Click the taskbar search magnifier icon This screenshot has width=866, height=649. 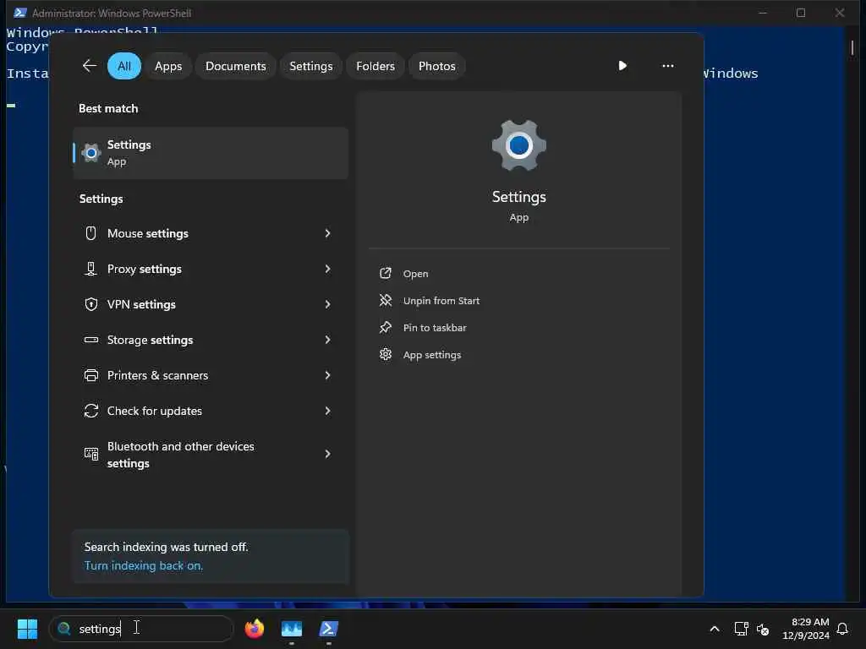(x=64, y=629)
